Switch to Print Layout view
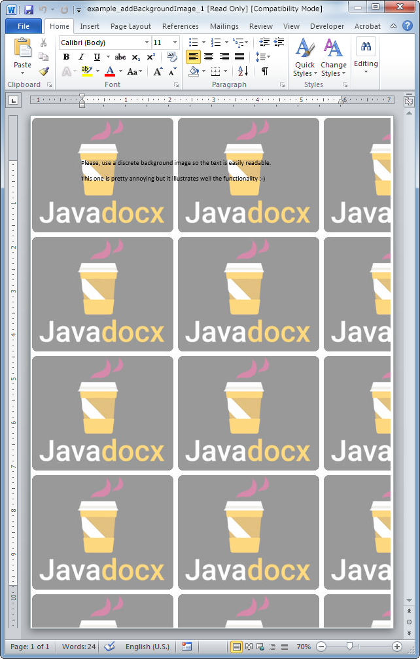The image size is (420, 659). point(236,647)
